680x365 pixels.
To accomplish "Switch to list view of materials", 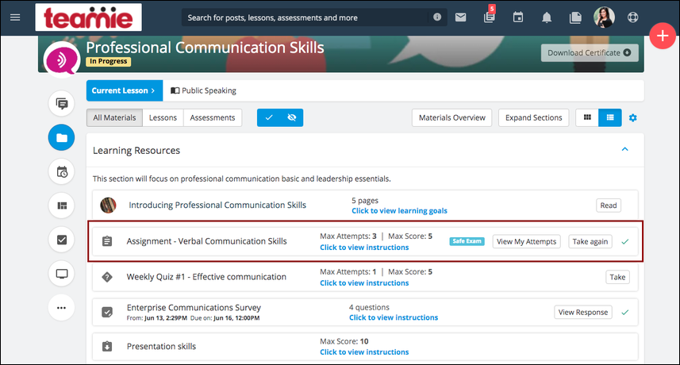I will tap(609, 117).
